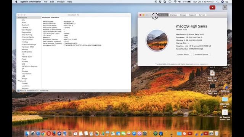Screen dimensions: 244x137
Task: Click the Hardware UUID value text
Action: pyautogui.click(x=82, y=45)
